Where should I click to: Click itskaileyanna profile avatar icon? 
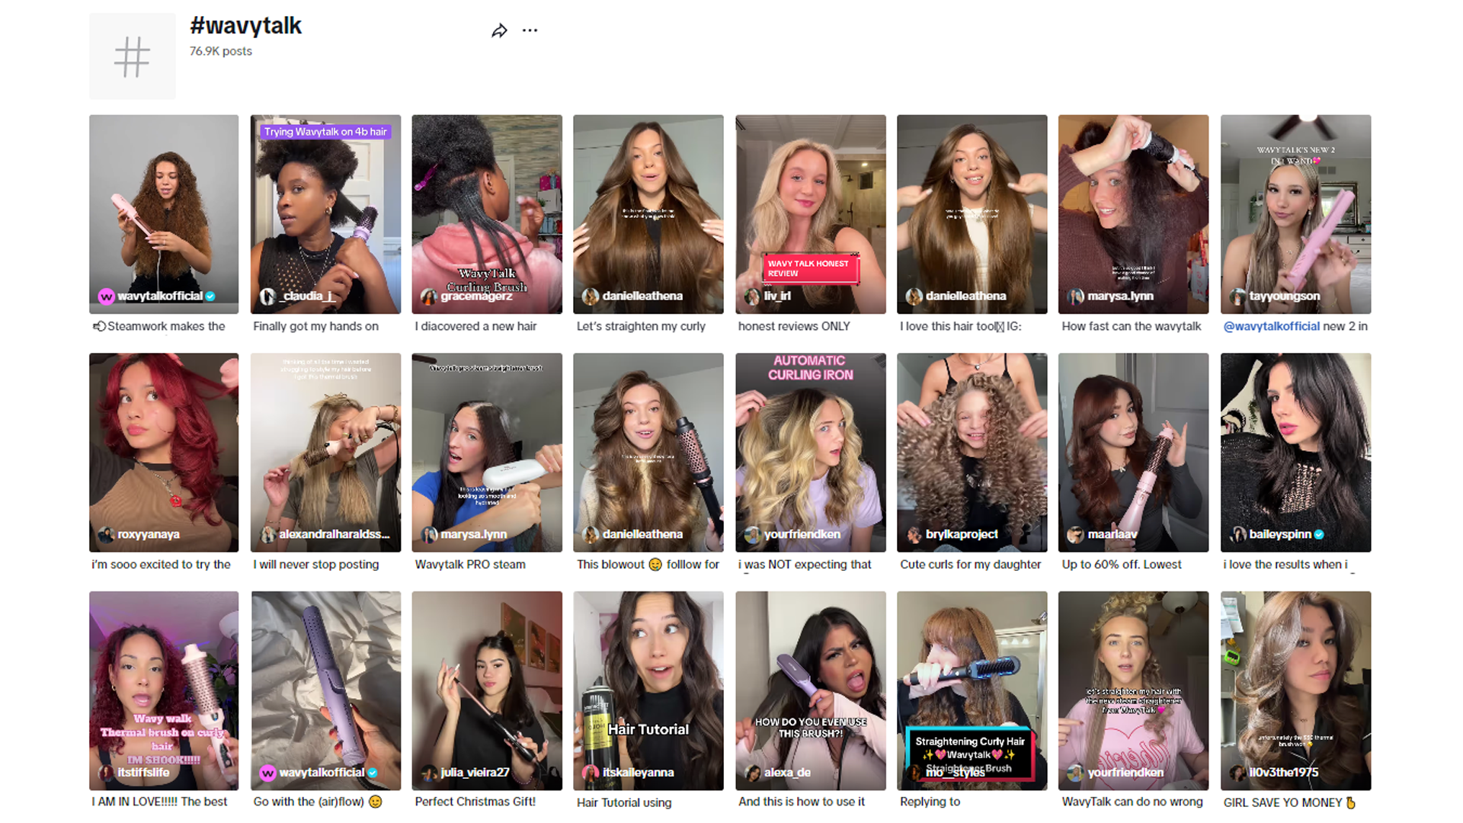click(x=591, y=773)
